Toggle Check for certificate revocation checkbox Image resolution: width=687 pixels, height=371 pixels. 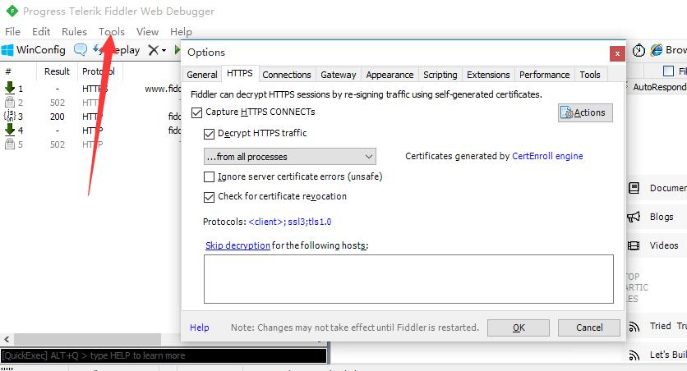point(209,197)
